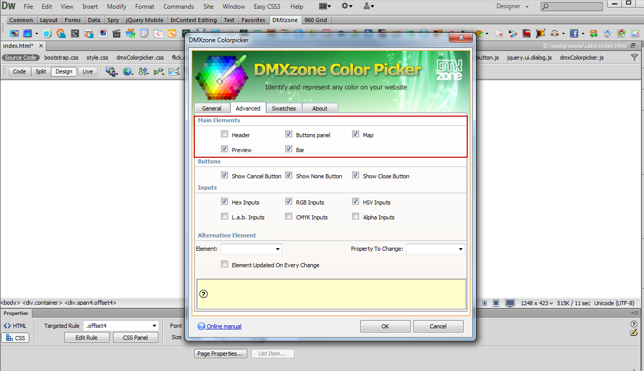Uncheck the Buttons panel checkbox
644x371 pixels.
[289, 134]
